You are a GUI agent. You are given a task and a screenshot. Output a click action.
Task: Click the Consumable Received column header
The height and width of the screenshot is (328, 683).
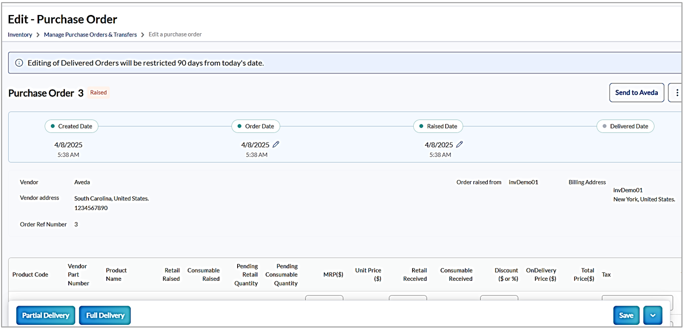coord(456,274)
